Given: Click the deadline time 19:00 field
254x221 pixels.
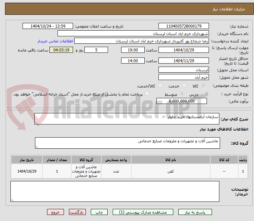Looking at the screenshot, I should pyautogui.click(x=133, y=50).
